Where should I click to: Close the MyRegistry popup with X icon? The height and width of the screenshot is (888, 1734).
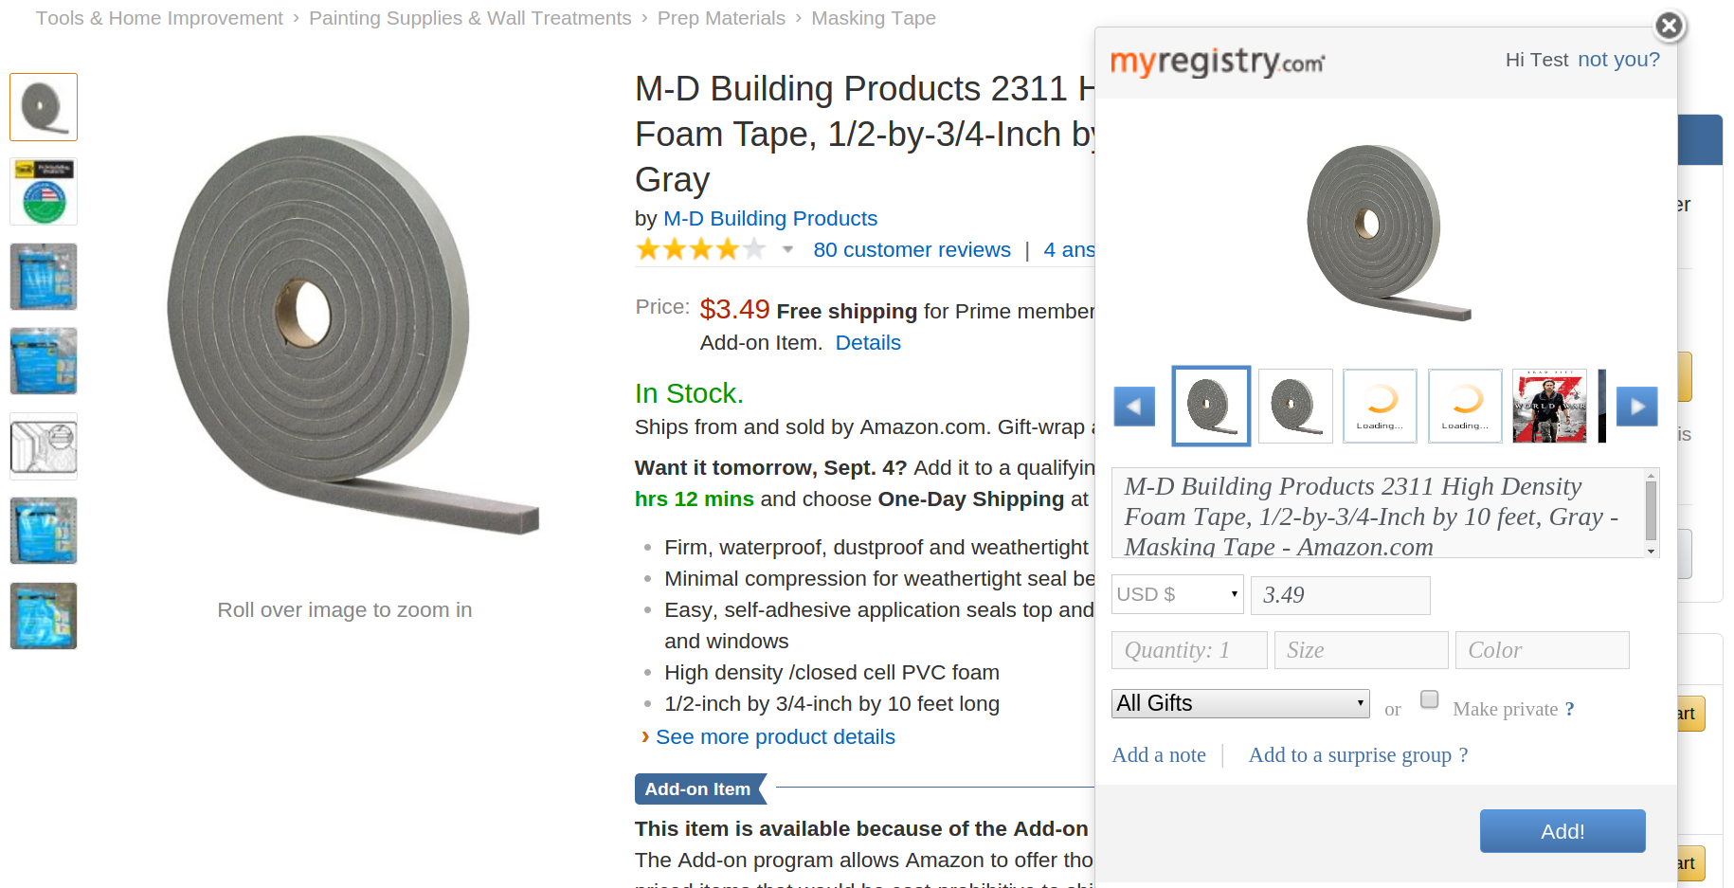[x=1670, y=26]
